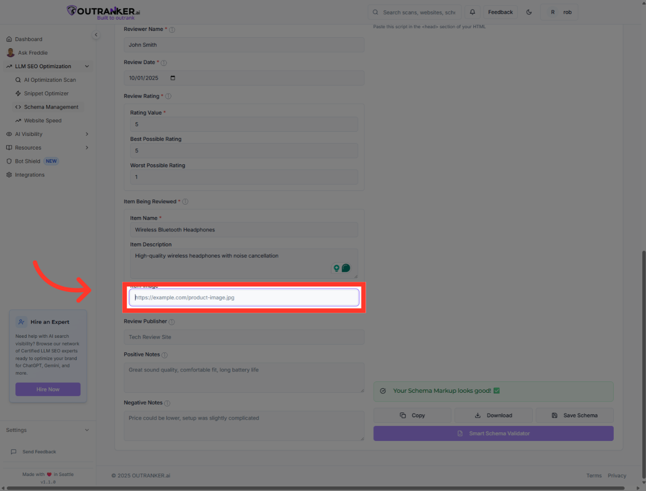
Task: Click the Worst Possible Rating field
Action: click(244, 177)
